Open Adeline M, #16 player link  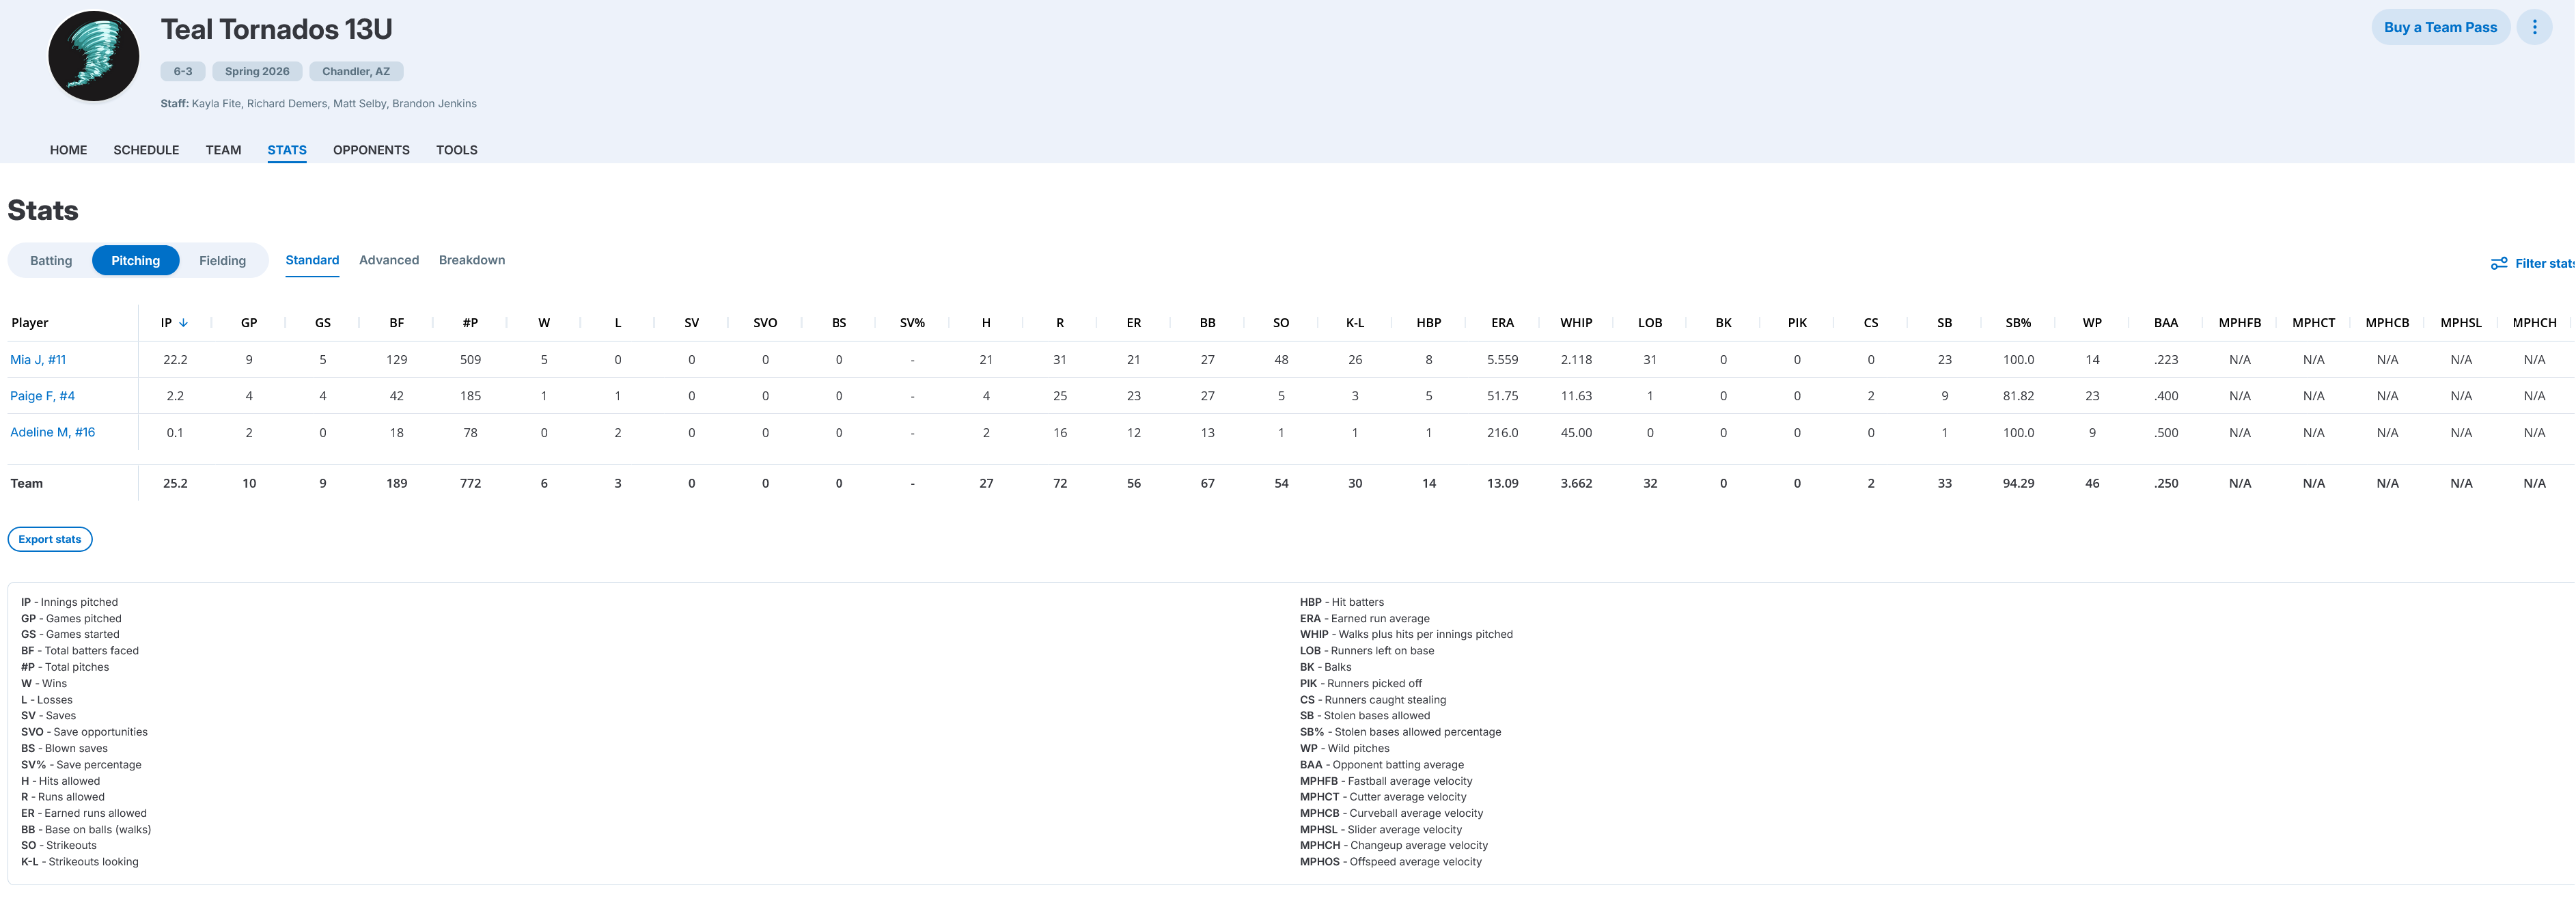click(x=52, y=433)
